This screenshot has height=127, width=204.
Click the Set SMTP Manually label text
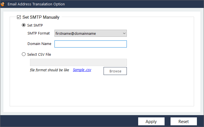point(41,17)
